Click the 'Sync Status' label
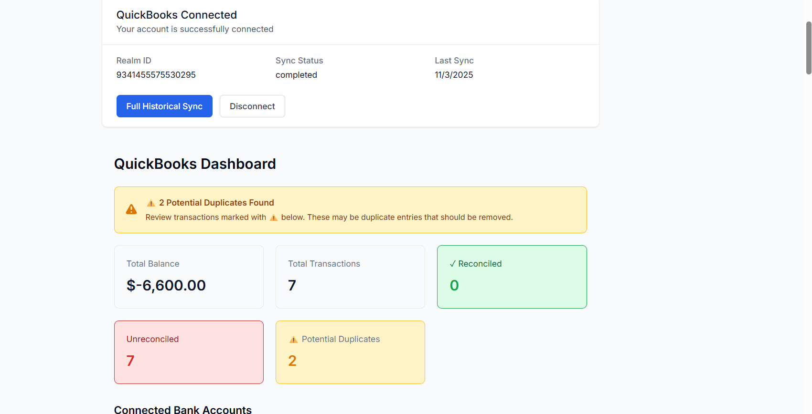Viewport: 812px width, 414px height. (299, 61)
